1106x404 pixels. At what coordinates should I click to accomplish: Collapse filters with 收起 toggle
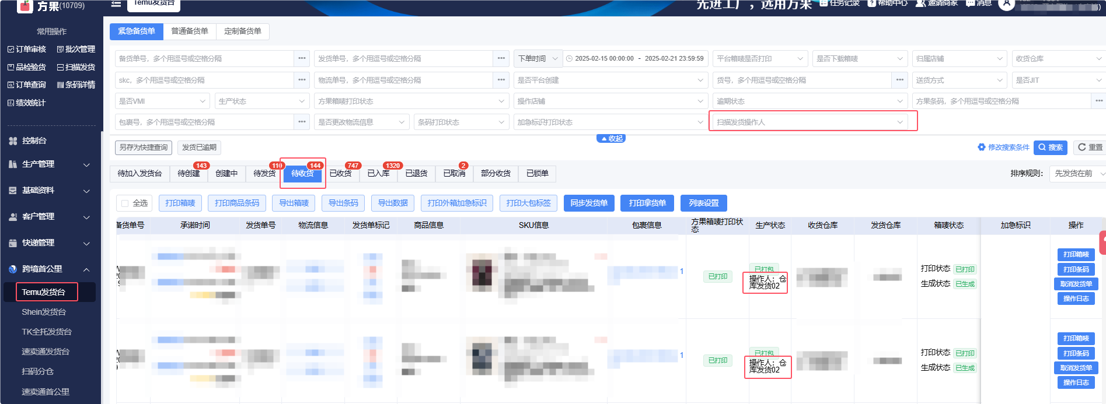click(611, 139)
